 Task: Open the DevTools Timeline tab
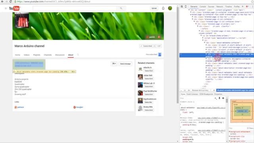229,6
